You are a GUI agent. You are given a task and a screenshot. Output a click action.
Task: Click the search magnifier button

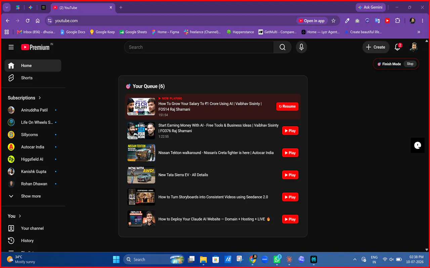point(283,47)
